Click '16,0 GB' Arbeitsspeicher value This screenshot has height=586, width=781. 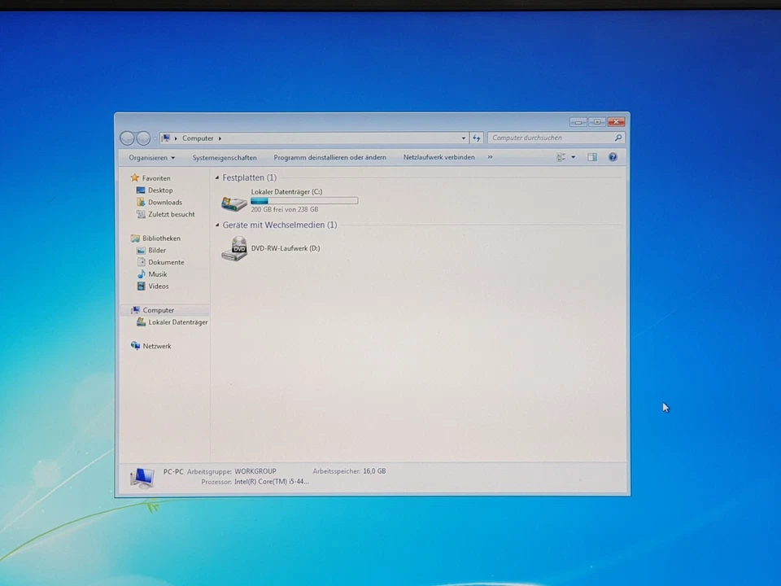coord(374,471)
